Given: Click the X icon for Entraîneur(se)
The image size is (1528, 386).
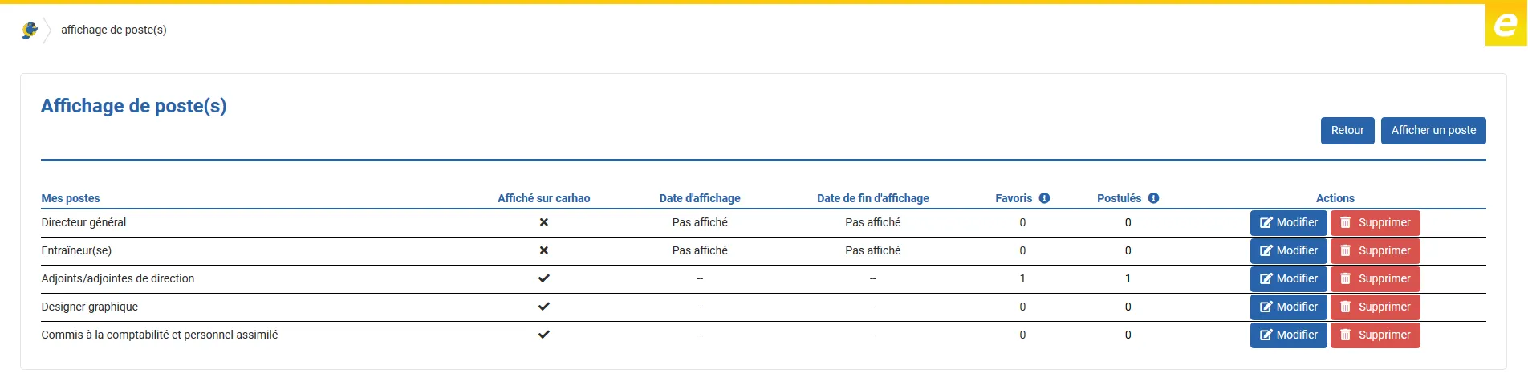Looking at the screenshot, I should [544, 250].
